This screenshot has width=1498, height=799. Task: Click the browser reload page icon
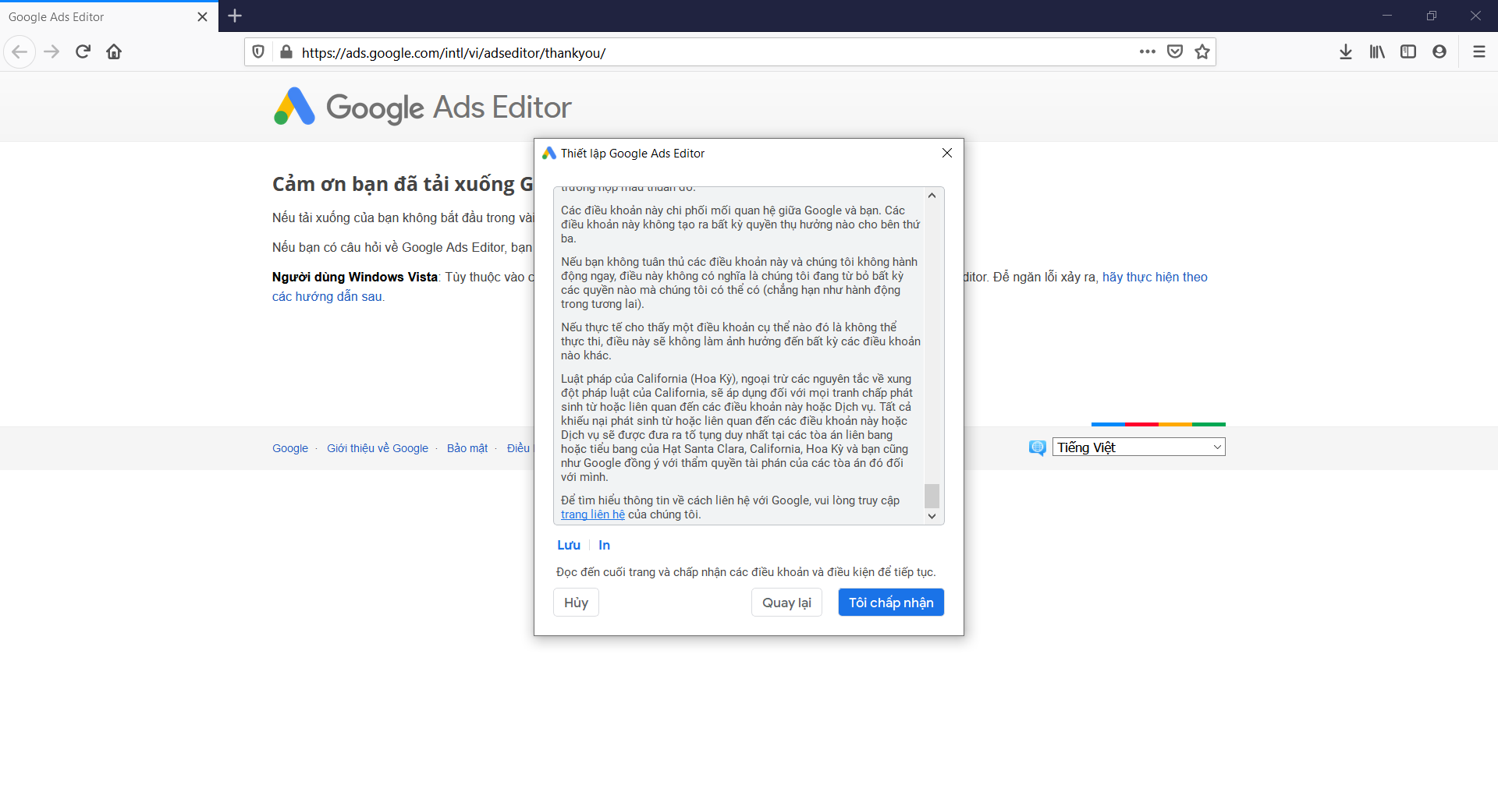83,52
